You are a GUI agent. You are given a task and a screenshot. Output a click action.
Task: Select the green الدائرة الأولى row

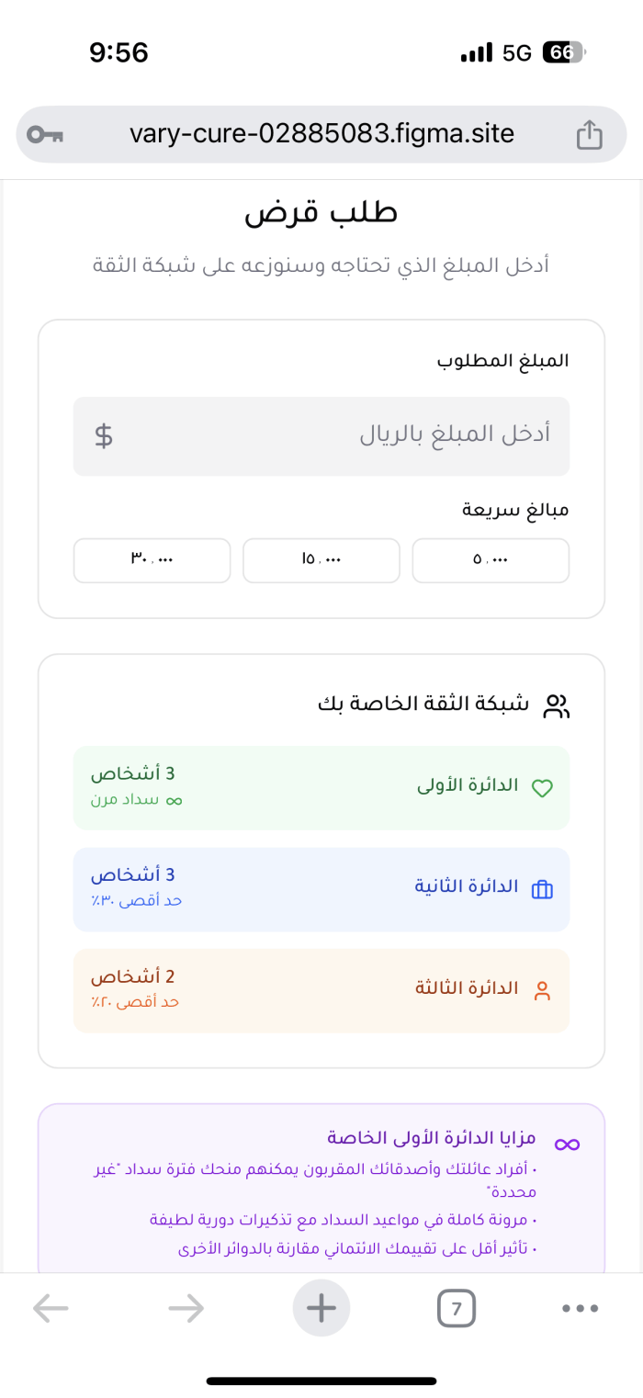click(x=321, y=788)
